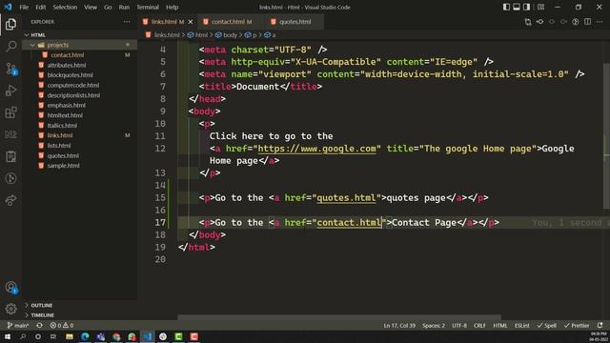
Task: Open the Source Control view
Action: tap(10, 69)
